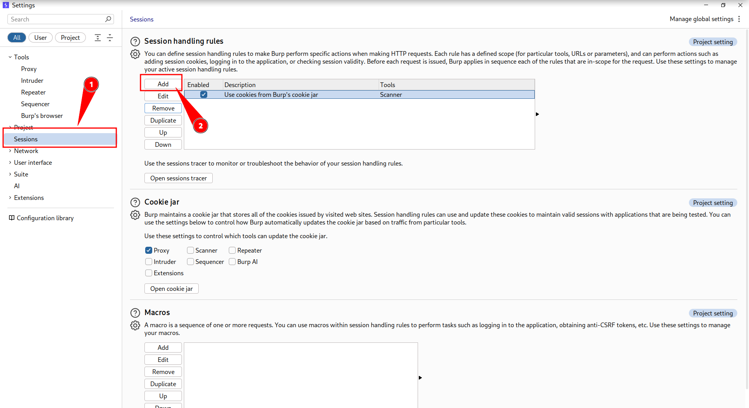Expand the User interface tree section
This screenshot has width=749, height=408.
10,162
